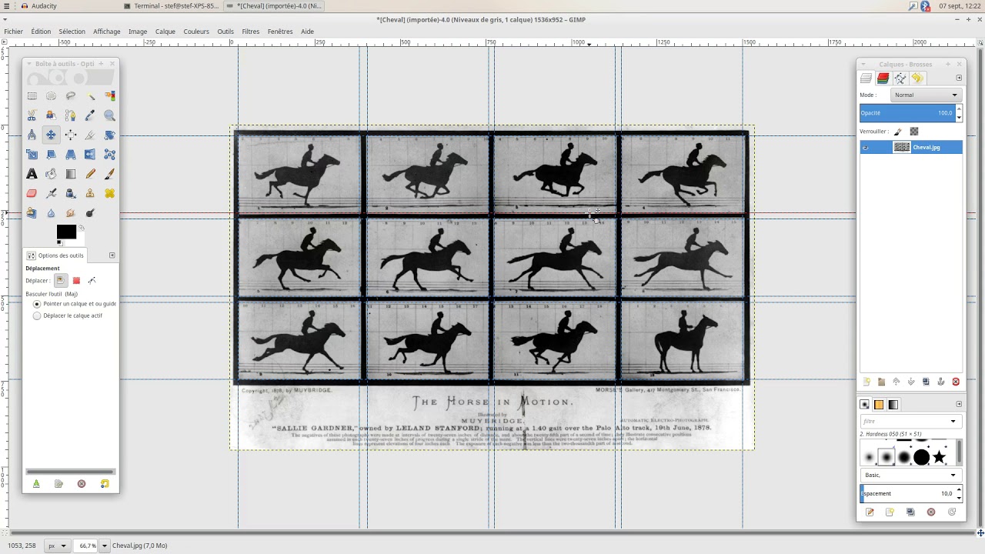Screen dimensions: 985x554
Task: Open the layer Mode Normal dropdown
Action: 926,95
